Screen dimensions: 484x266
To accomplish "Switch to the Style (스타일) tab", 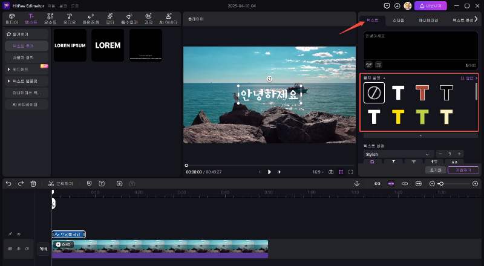I will [x=399, y=20].
